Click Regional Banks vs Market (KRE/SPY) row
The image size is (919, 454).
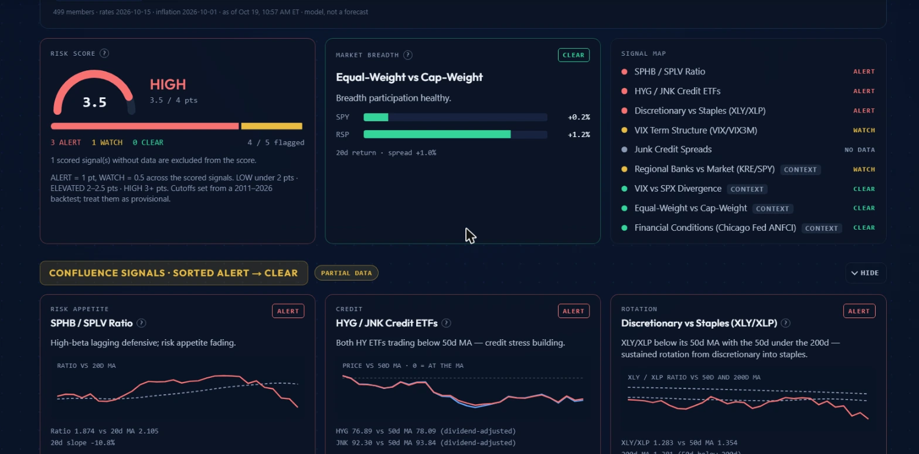point(748,169)
